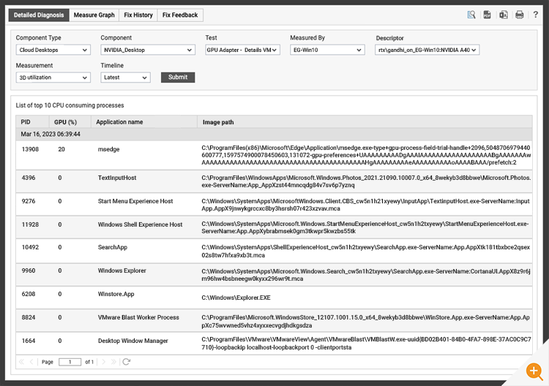
Task: Select the Windows Explorer application name
Action: coord(122,270)
